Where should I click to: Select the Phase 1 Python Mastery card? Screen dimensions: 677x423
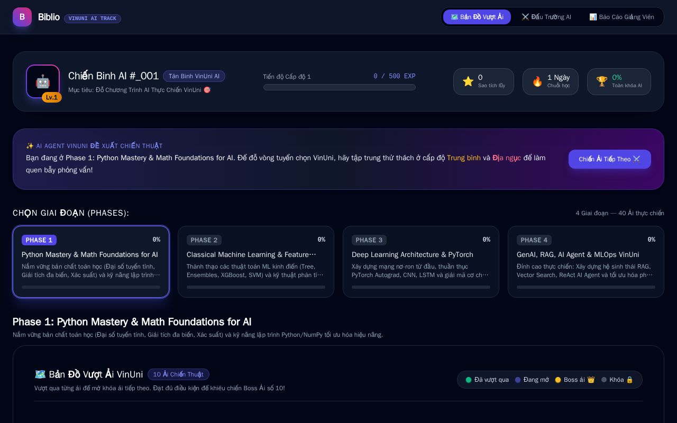(x=91, y=262)
